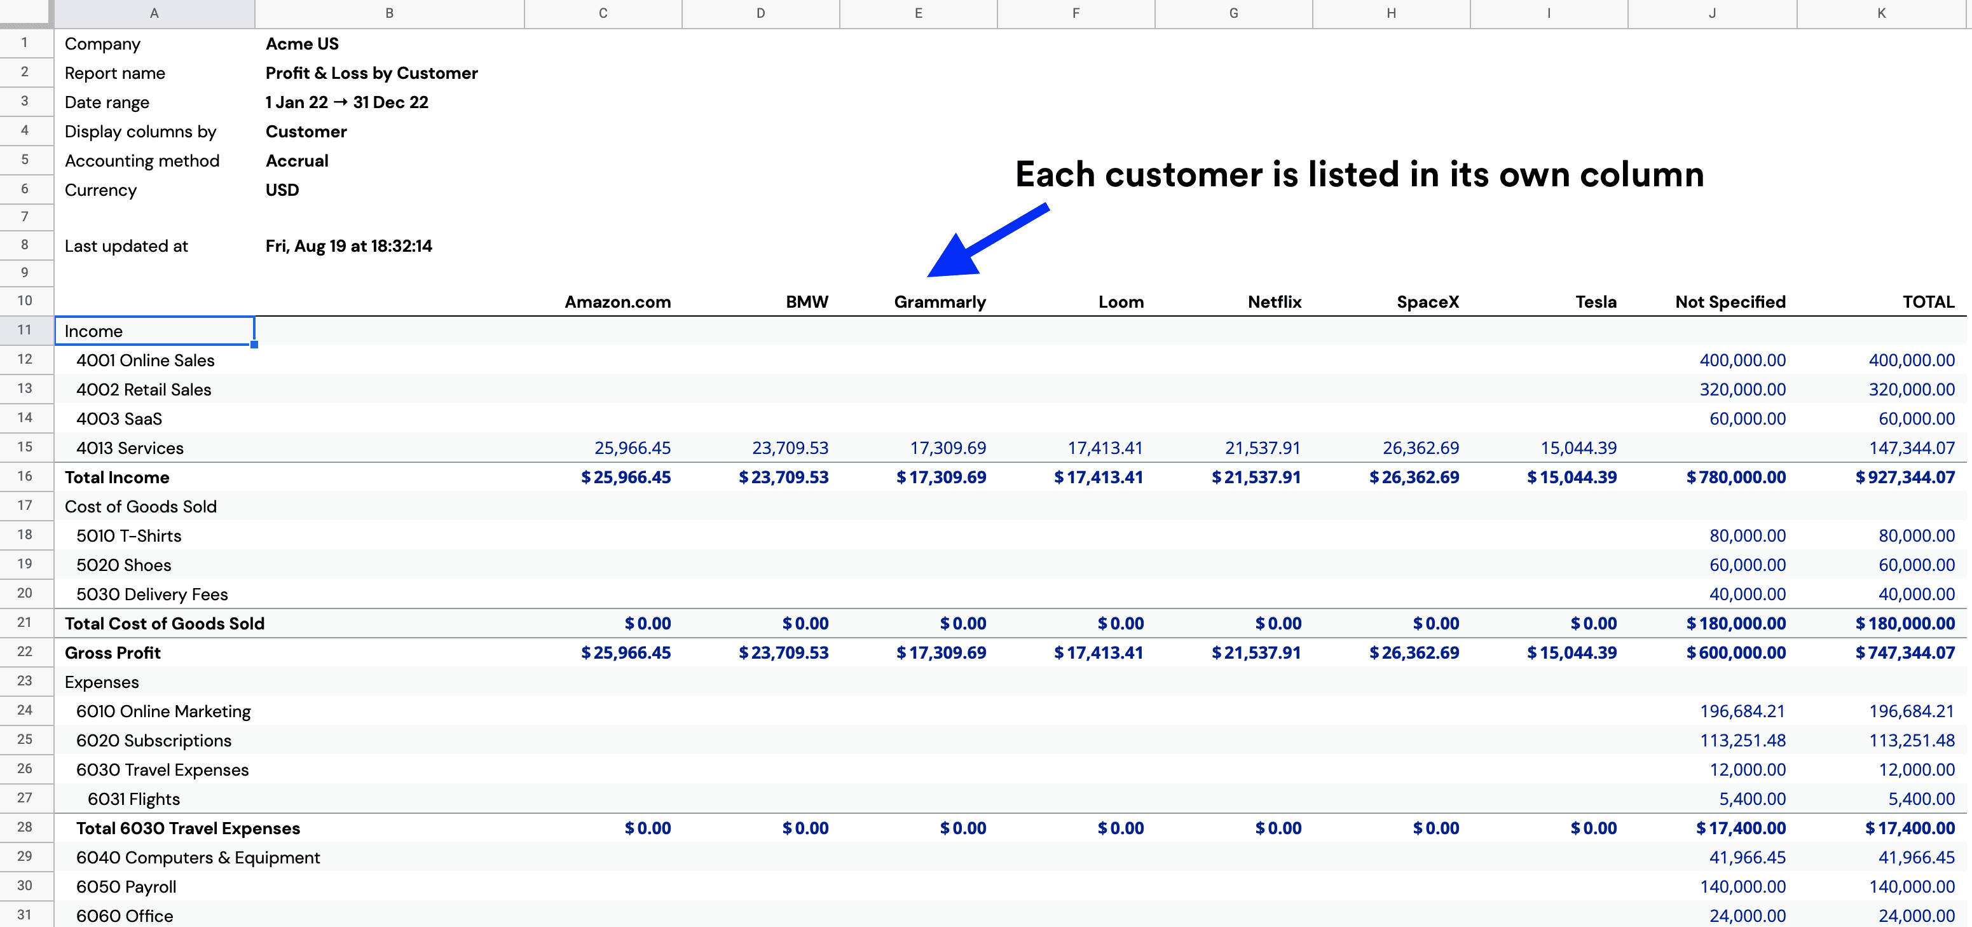Select column A header
Viewport: 1972px width, 927px height.
(x=154, y=13)
